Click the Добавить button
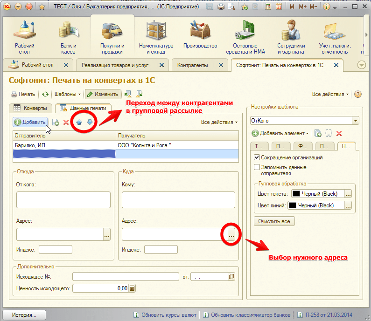 pos(30,123)
